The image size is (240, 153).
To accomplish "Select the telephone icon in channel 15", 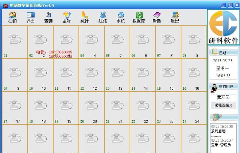I will click(168, 72).
